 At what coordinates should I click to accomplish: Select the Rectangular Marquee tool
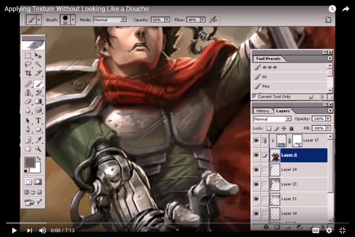(x=28, y=56)
